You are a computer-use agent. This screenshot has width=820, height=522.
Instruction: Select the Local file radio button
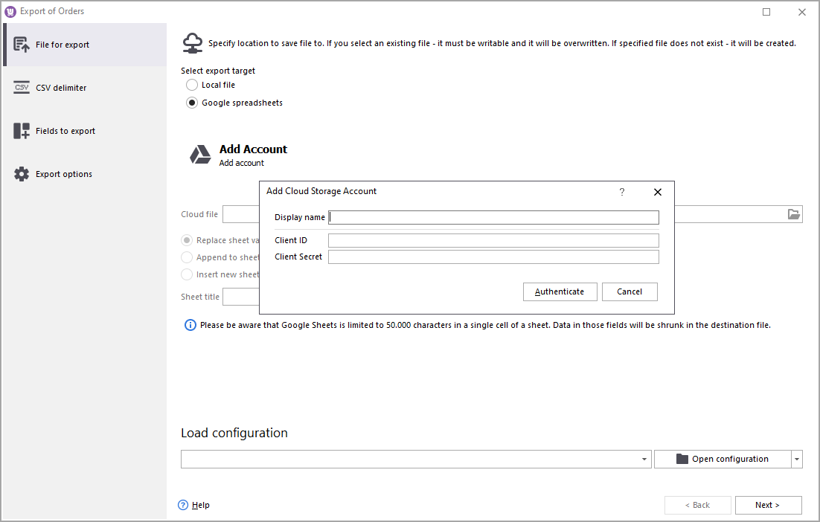click(192, 85)
